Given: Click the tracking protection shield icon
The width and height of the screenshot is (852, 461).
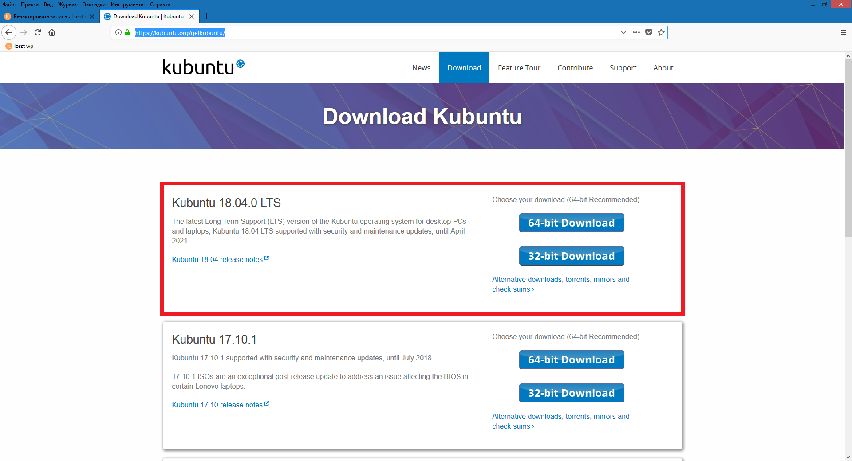Looking at the screenshot, I should pyautogui.click(x=649, y=32).
